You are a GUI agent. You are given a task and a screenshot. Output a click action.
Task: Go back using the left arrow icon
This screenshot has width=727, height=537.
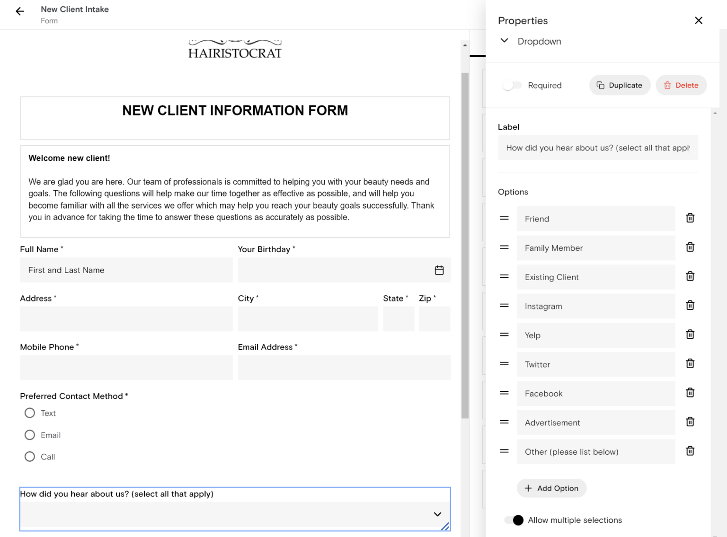pos(20,11)
